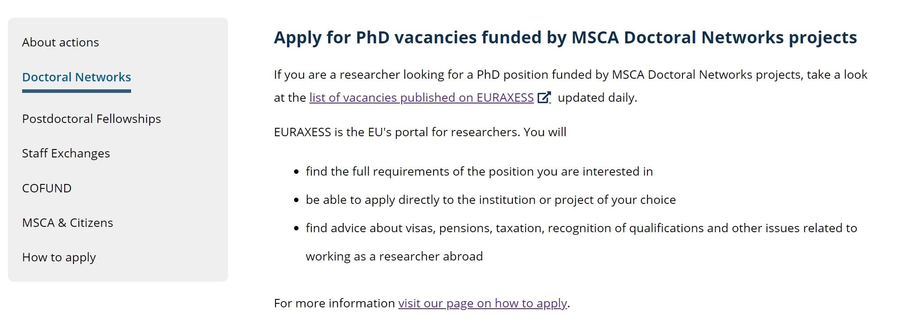The image size is (903, 333).
Task: Click the paragraph starting If you are a researcher
Action: tap(571, 86)
